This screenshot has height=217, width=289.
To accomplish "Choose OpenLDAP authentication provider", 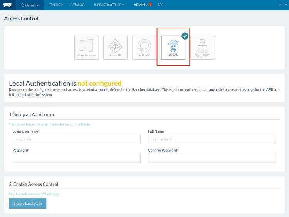I will pos(202,48).
